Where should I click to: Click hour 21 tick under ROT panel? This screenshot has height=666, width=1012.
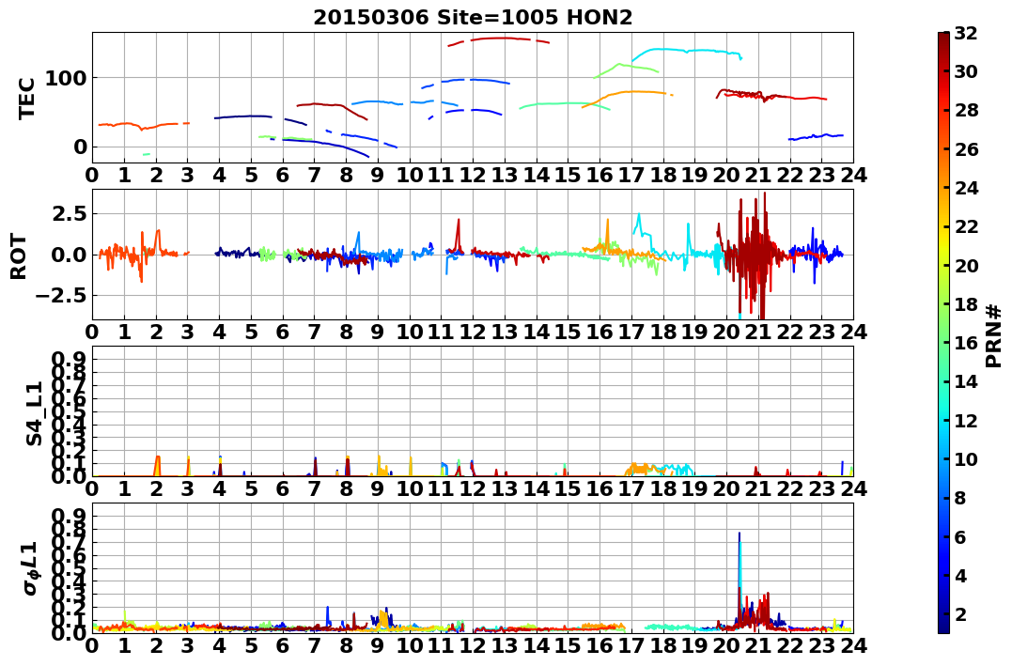click(758, 331)
